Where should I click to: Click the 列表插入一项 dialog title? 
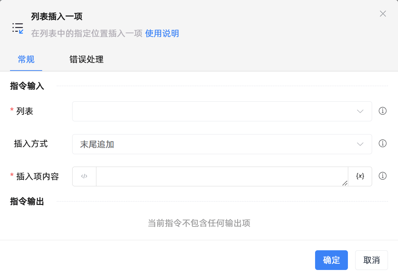57,16
